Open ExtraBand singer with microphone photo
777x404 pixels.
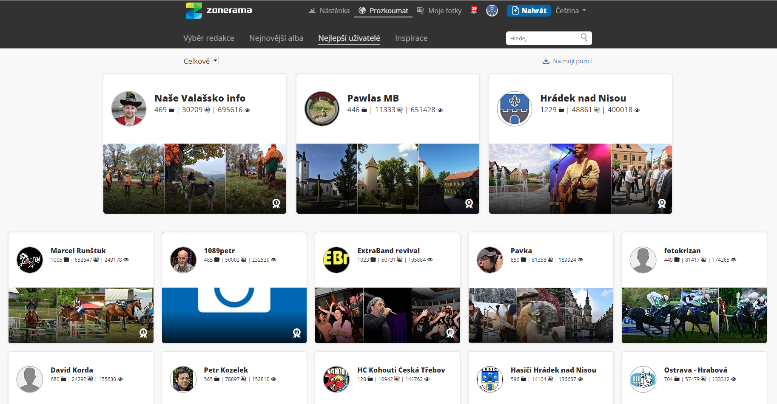tap(387, 315)
